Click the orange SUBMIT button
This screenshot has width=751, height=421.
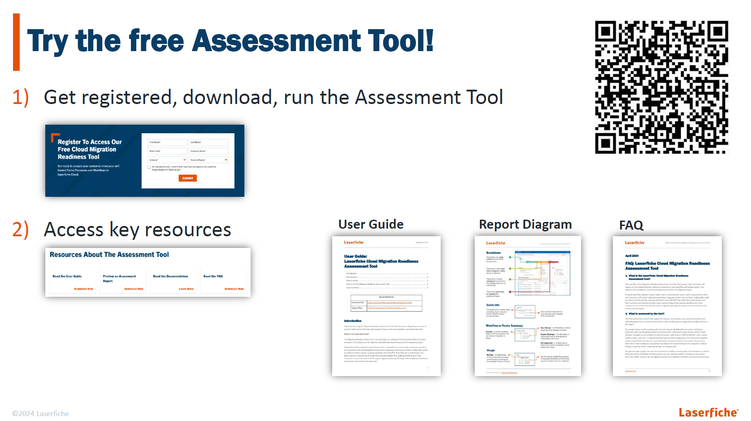coord(187,178)
